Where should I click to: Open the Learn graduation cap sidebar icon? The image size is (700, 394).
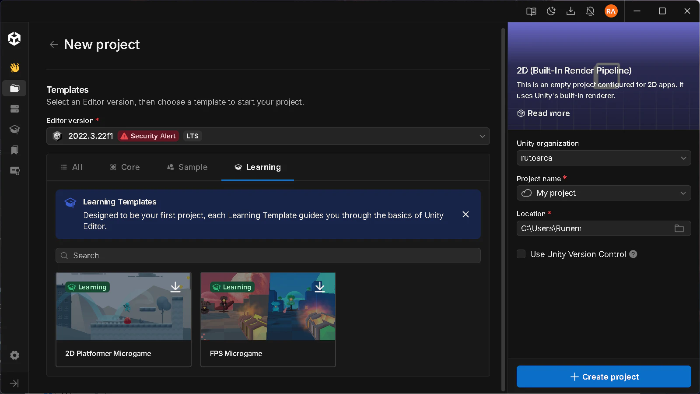[14, 129]
